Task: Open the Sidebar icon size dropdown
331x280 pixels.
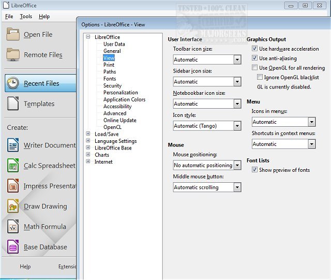Action: (207, 82)
